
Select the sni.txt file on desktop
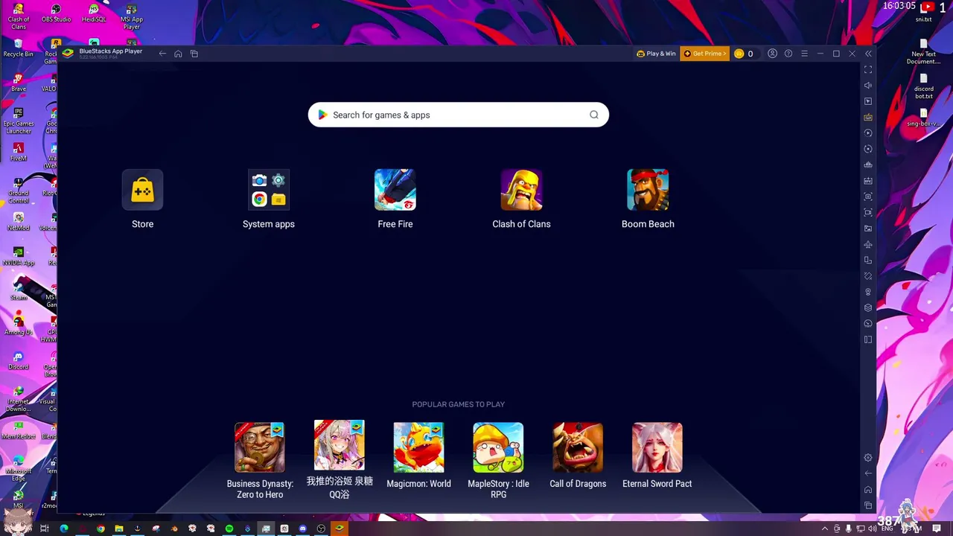pyautogui.click(x=924, y=14)
